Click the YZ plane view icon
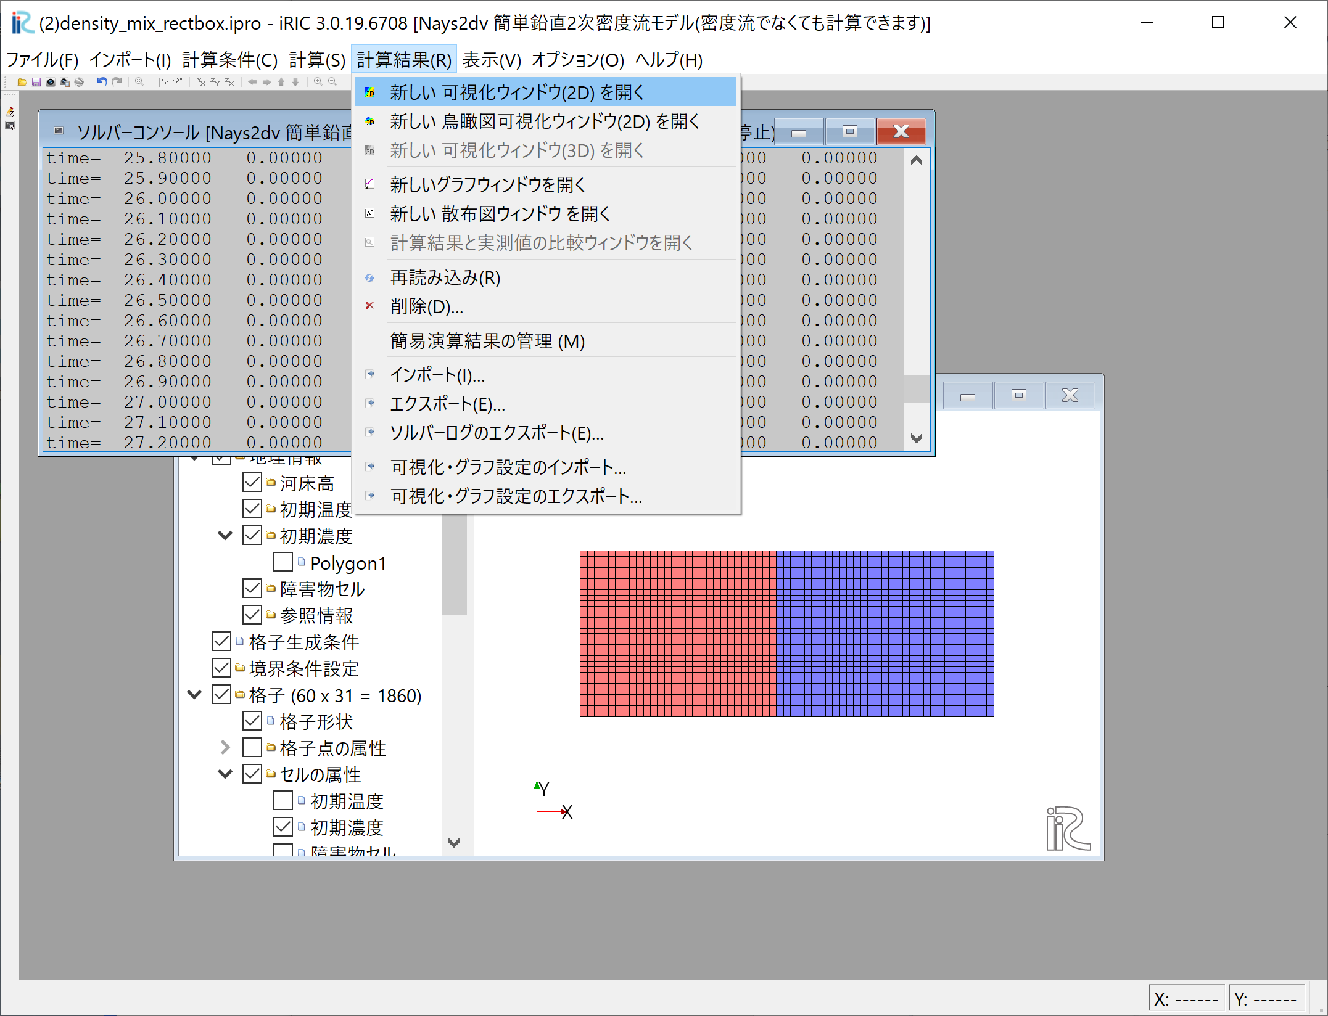Viewport: 1328px width, 1016px height. click(x=215, y=82)
